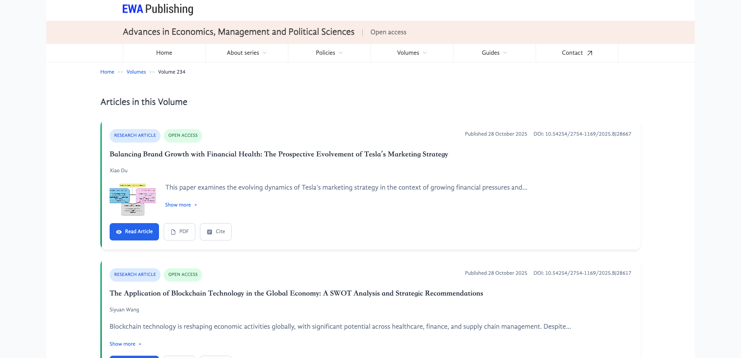The image size is (741, 358).
Task: Click the Tesla article figure thumbnail
Action: pyautogui.click(x=133, y=199)
